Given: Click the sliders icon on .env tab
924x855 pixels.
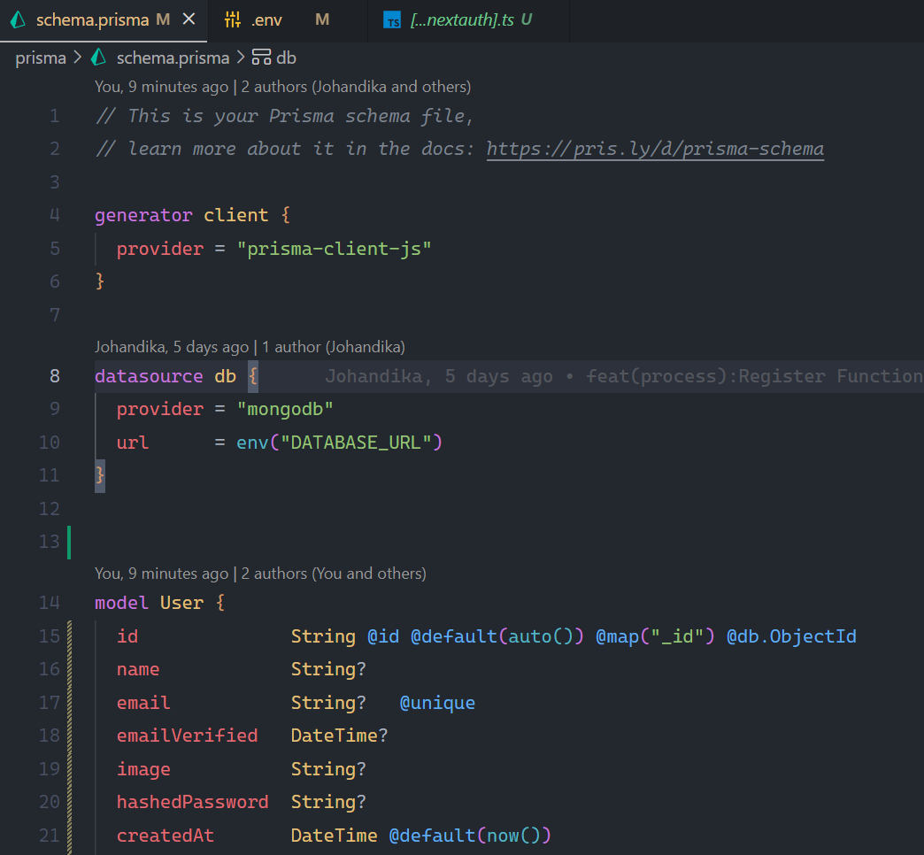Looking at the screenshot, I should click(x=233, y=19).
